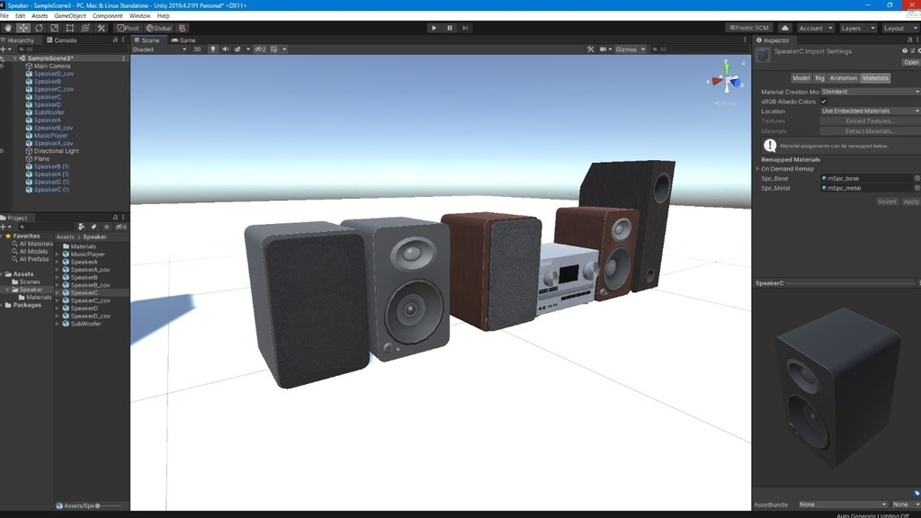Switch to Animation tab in Inspector
Viewport: 921px width, 518px height.
[x=844, y=78]
